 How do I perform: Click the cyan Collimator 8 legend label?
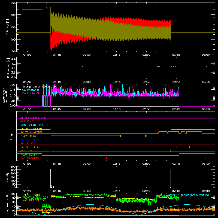point(31,90)
